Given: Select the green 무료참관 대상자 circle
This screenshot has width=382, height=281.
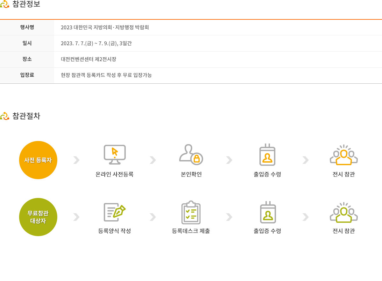Looking at the screenshot, I should coord(38,217).
